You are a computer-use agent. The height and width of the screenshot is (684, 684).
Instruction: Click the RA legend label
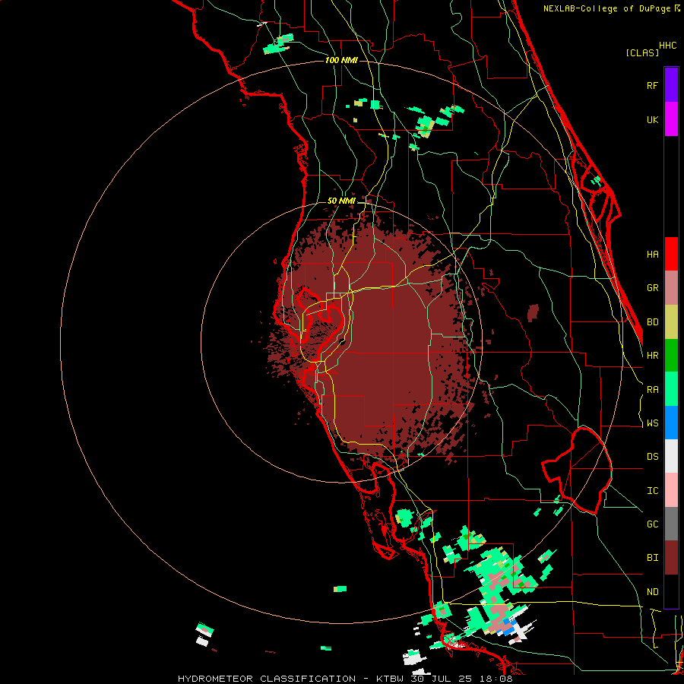pyautogui.click(x=652, y=390)
